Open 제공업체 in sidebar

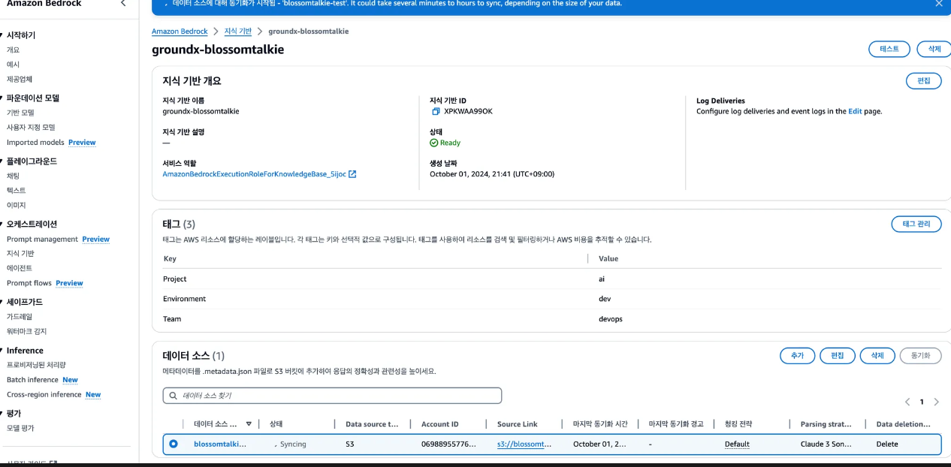[x=20, y=79]
